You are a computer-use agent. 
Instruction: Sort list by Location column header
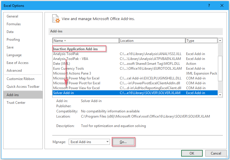pyautogui.click(x=152, y=41)
